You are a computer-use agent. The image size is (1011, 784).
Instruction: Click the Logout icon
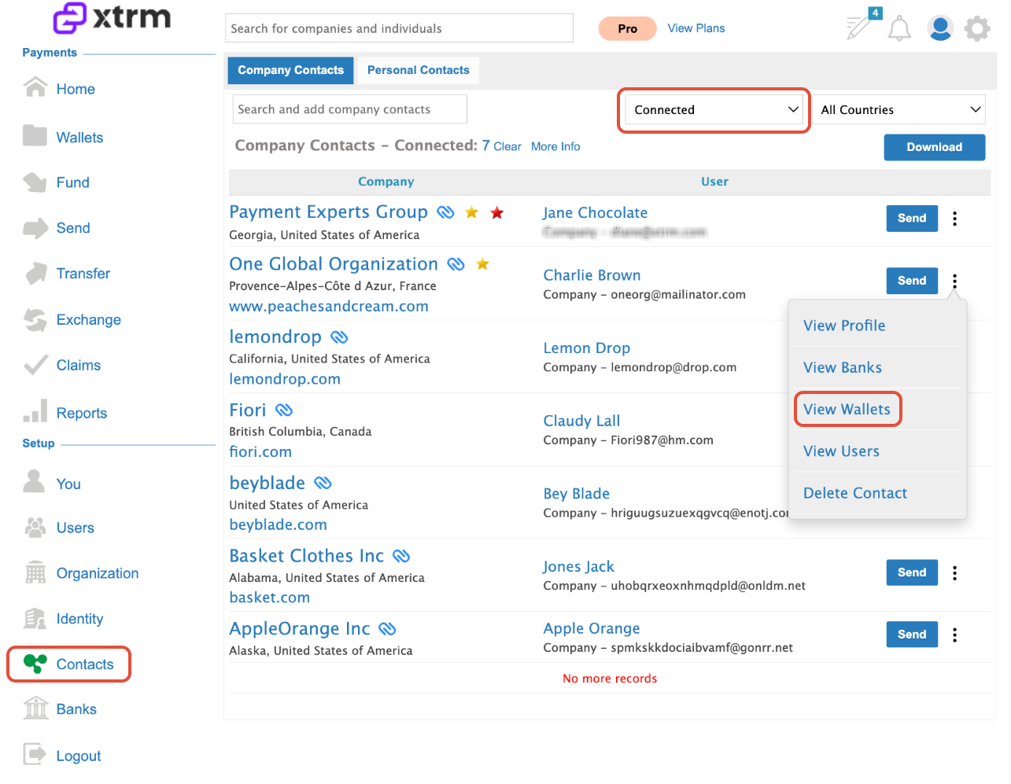(35, 754)
